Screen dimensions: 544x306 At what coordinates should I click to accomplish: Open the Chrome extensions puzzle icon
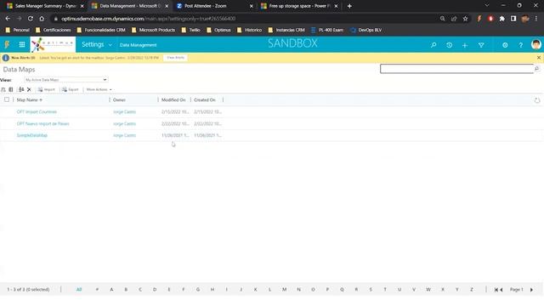(x=501, y=19)
